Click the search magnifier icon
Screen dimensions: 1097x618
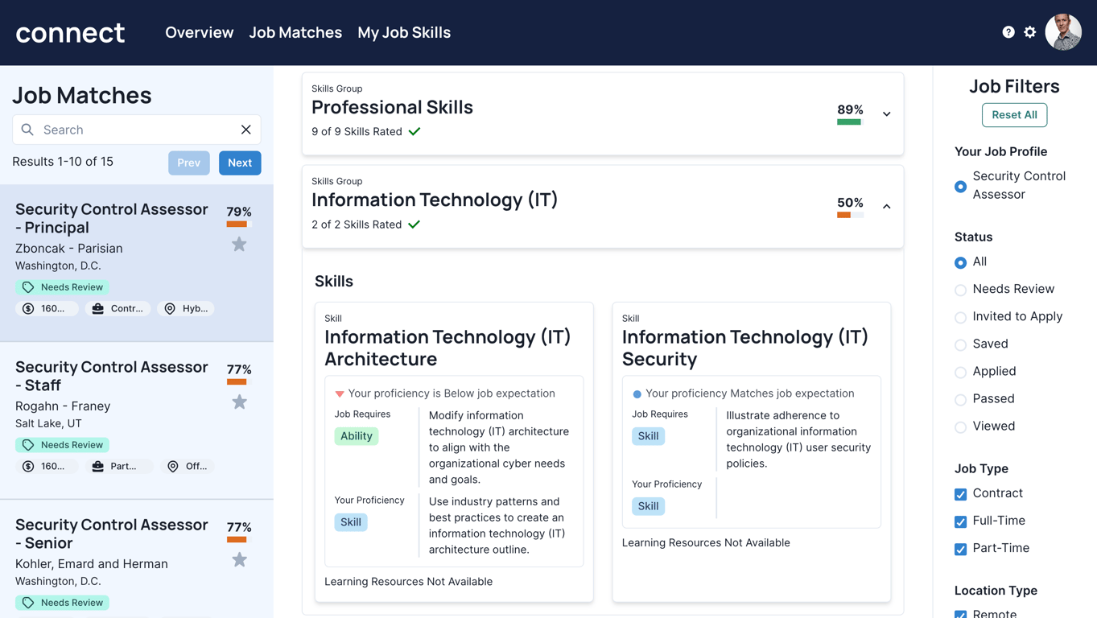[27, 130]
